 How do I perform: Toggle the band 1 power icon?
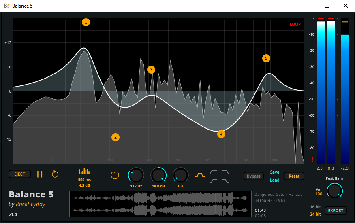115,175
